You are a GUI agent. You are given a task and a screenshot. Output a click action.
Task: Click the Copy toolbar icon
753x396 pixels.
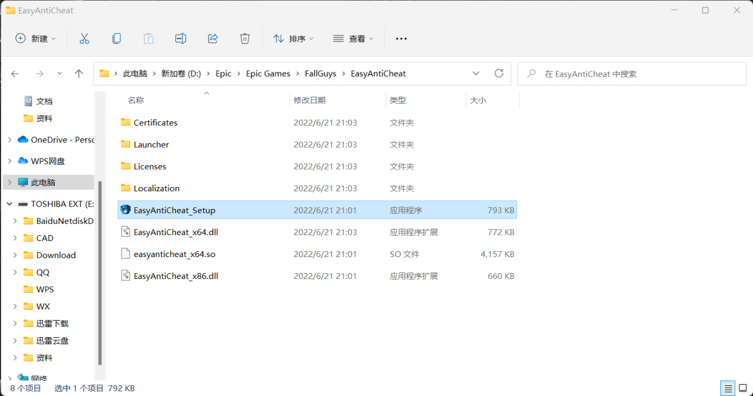(116, 39)
